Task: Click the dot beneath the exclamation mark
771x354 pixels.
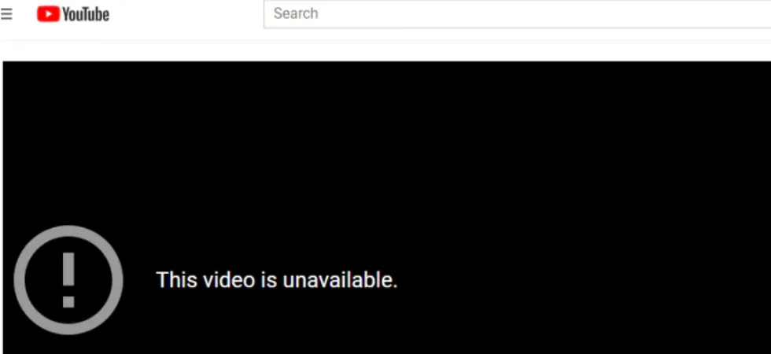Action: coord(68,302)
